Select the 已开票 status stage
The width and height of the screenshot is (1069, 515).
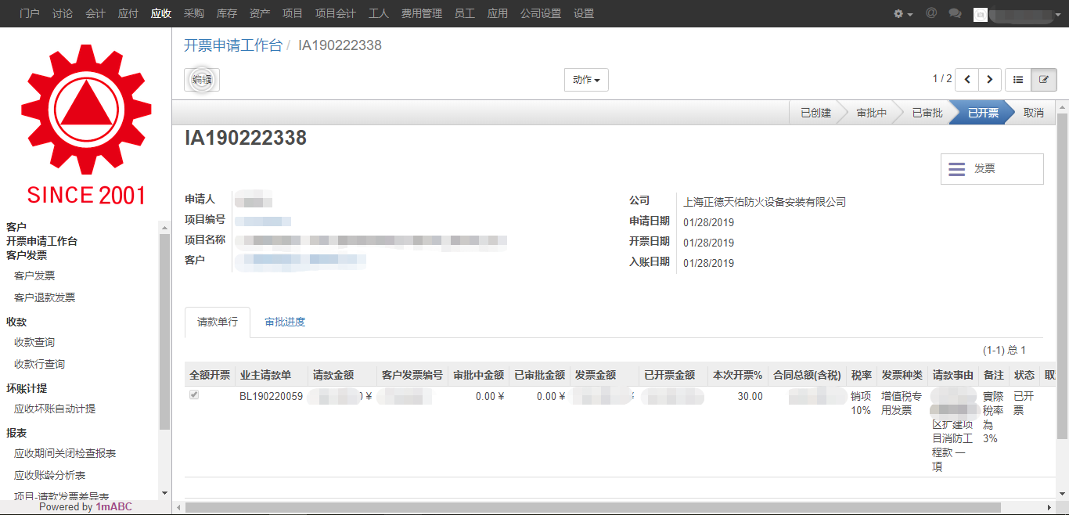tap(983, 113)
